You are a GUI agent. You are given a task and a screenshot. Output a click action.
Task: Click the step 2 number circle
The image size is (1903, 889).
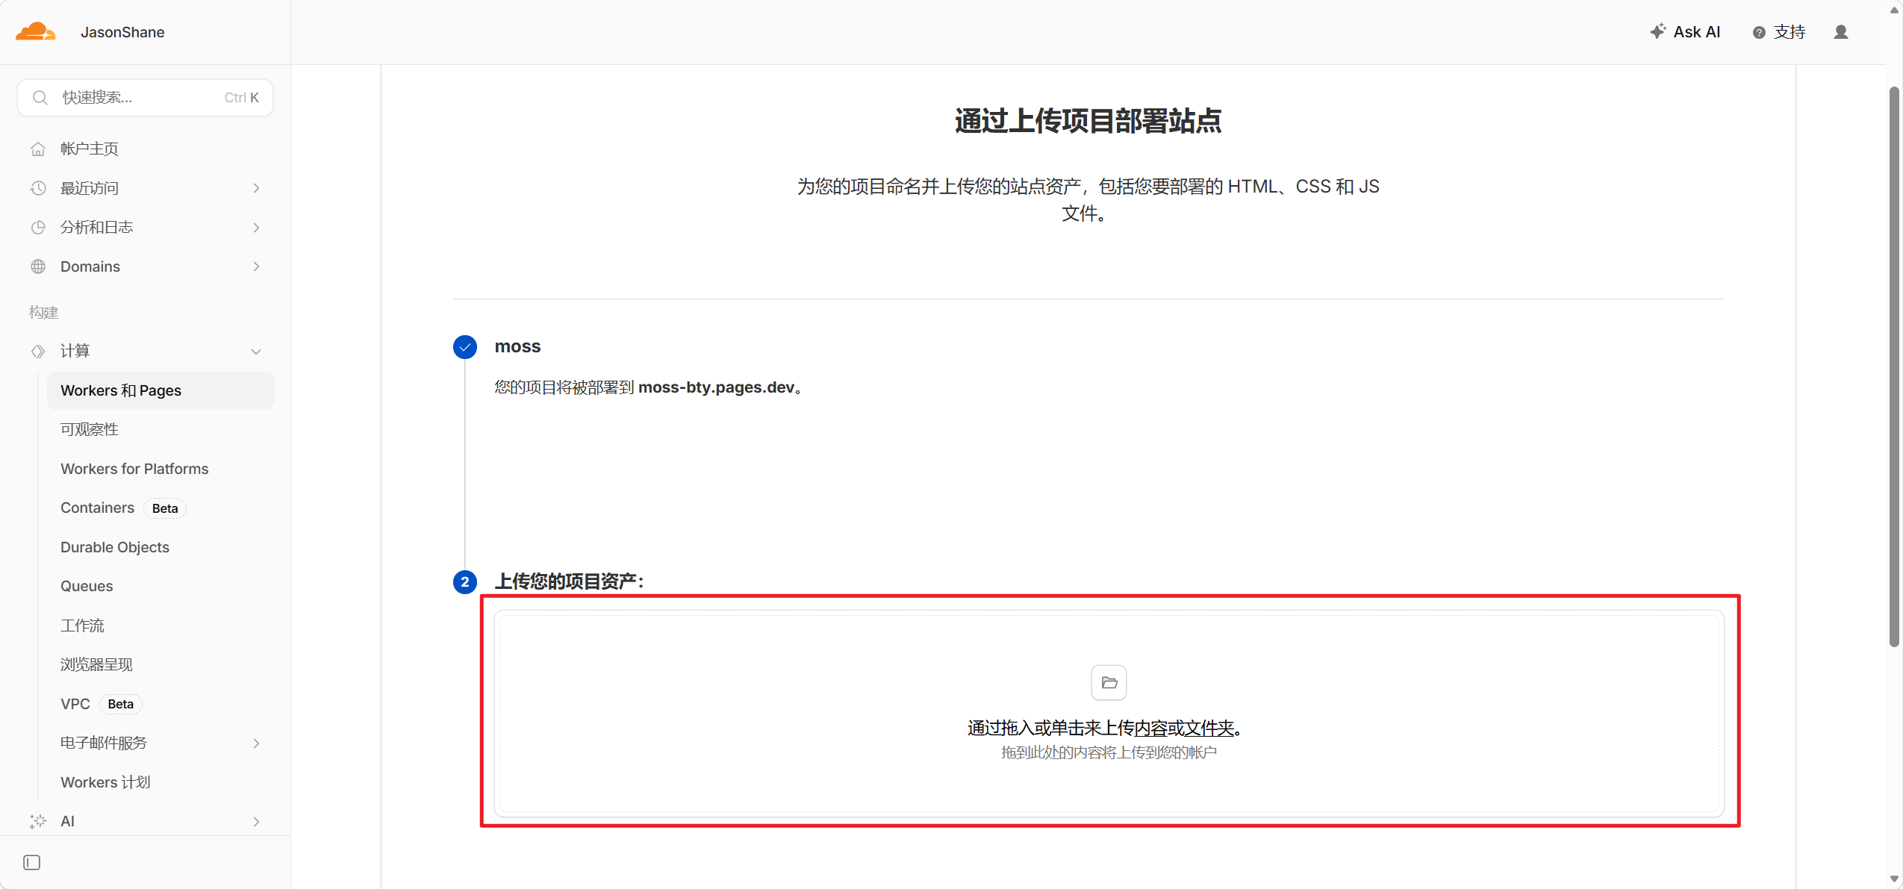click(x=465, y=581)
